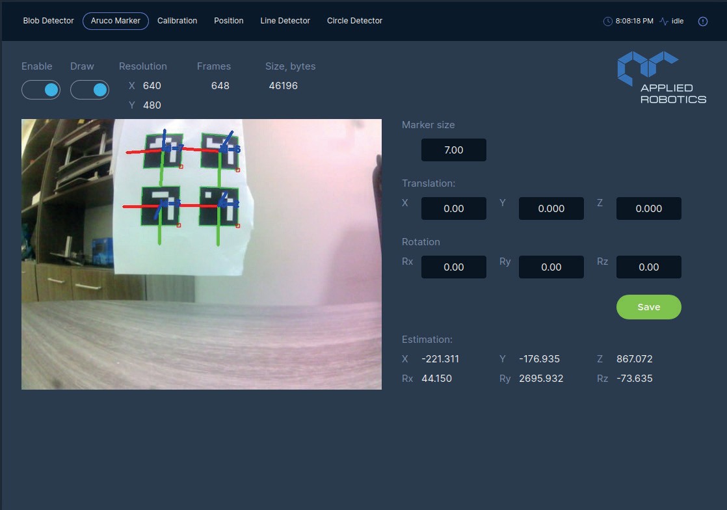Click the Applied Robotics logo

pos(661,78)
